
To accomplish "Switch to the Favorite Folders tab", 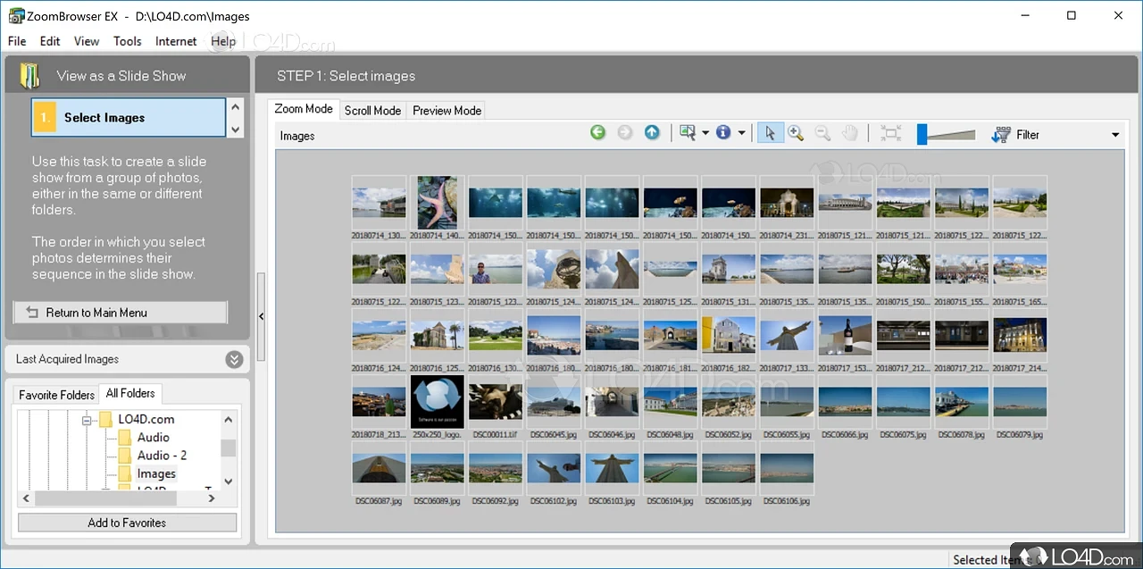I will tap(57, 395).
